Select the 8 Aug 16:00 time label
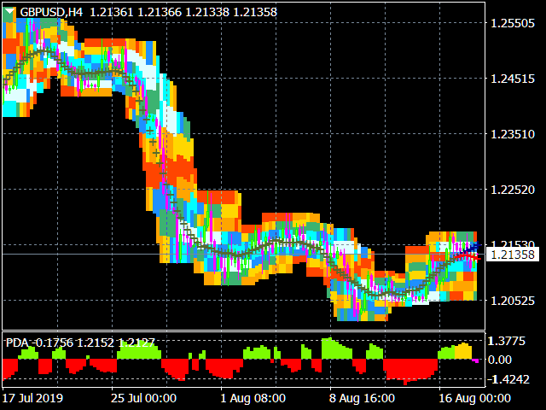This screenshot has width=546, height=410. (362, 398)
